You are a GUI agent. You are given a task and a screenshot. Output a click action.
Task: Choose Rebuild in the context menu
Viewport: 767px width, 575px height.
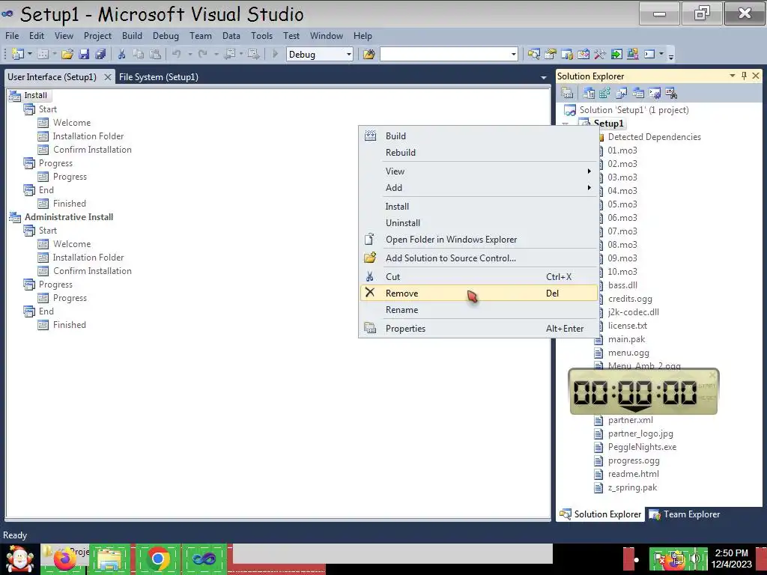click(479, 153)
